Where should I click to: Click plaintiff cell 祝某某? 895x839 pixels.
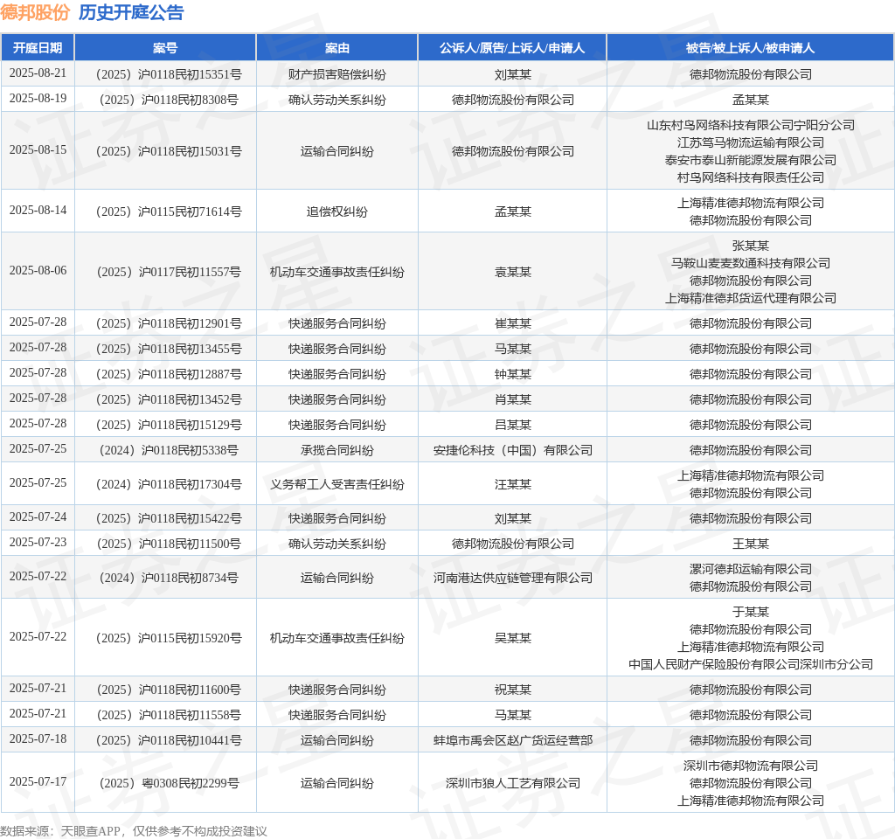512,690
